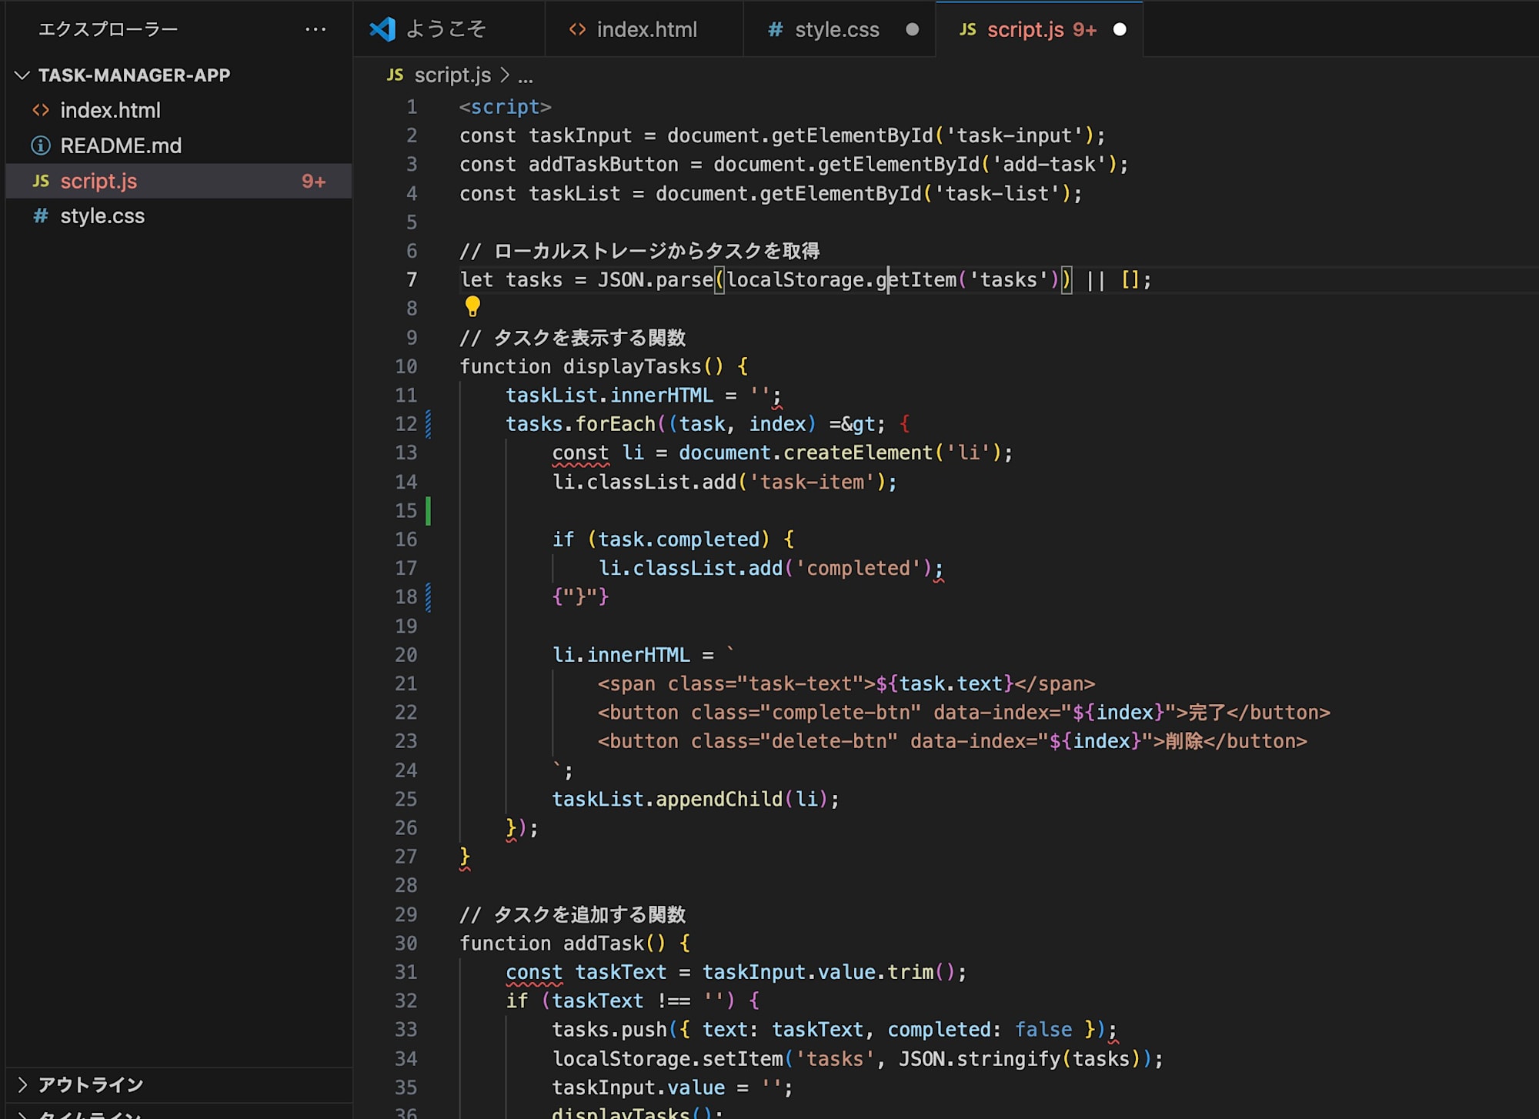This screenshot has width=1539, height=1119.
Task: Click the 9+ problems badge on script.js row
Action: [313, 181]
